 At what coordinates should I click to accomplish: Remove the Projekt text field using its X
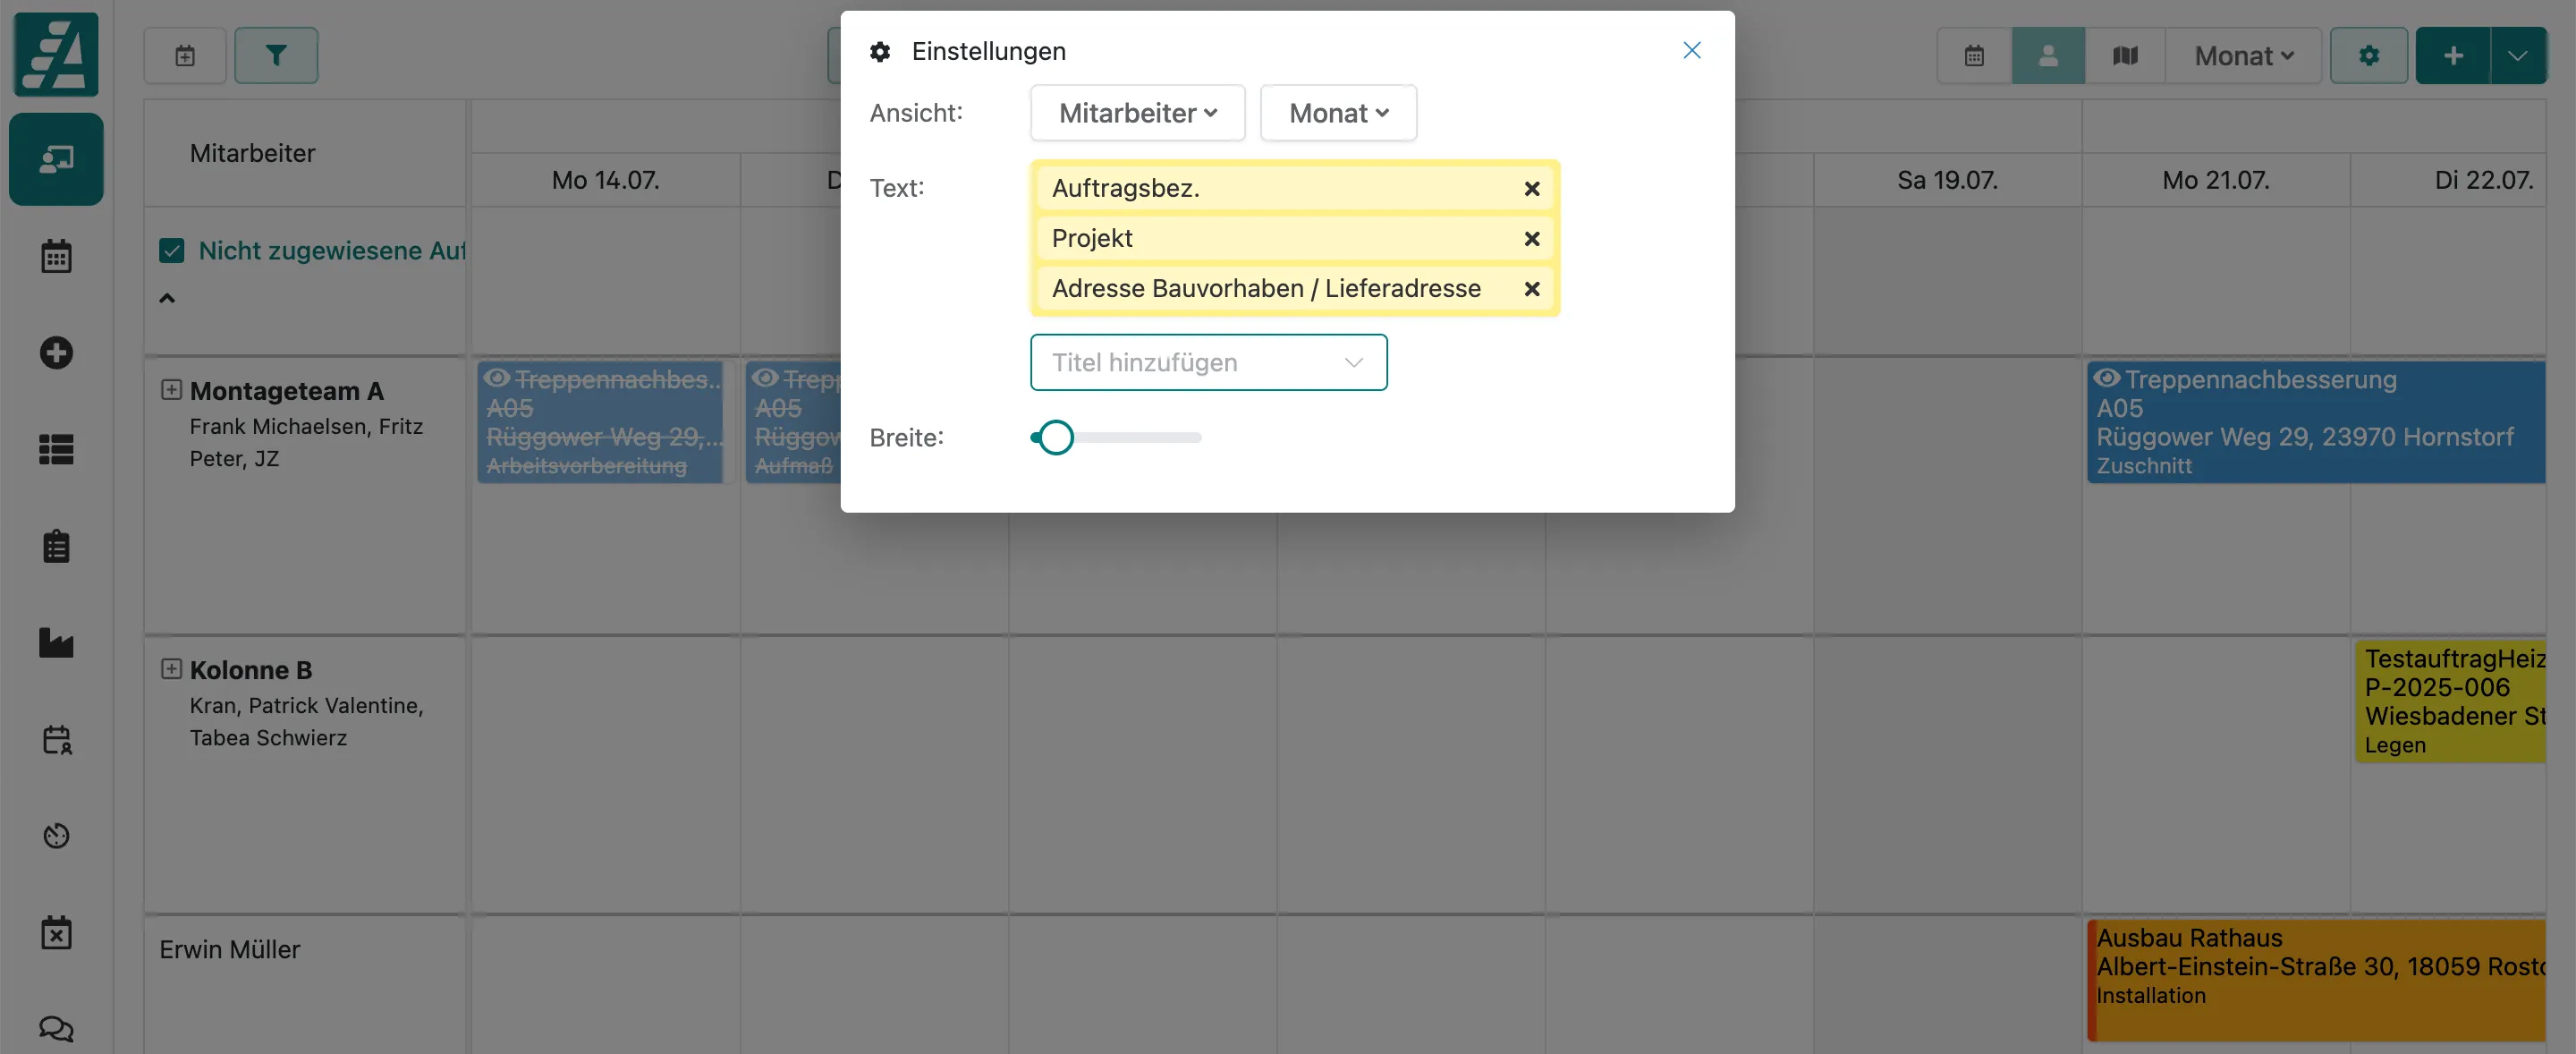[x=1531, y=238]
